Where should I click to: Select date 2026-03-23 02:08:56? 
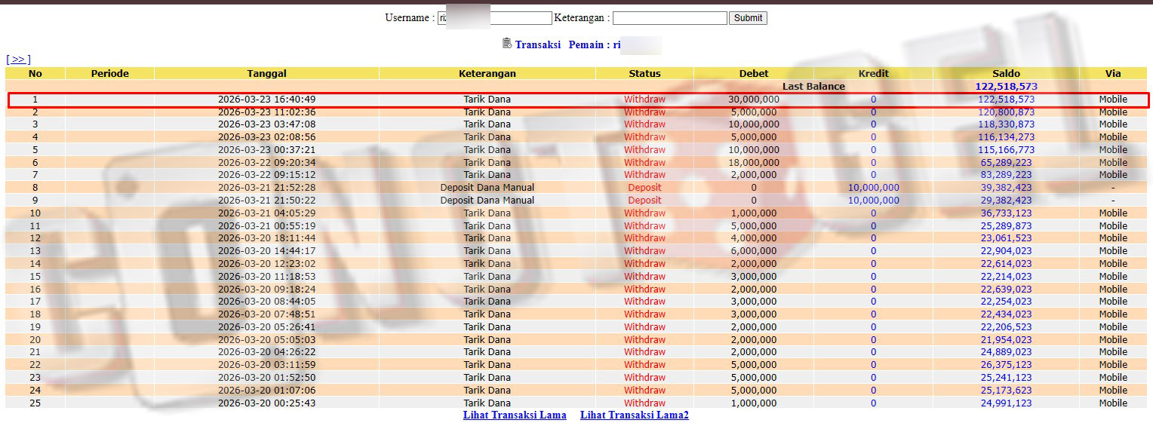coord(266,137)
